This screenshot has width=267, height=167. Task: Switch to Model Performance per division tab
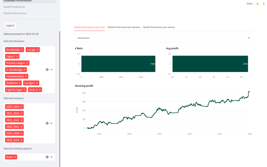point(124,27)
